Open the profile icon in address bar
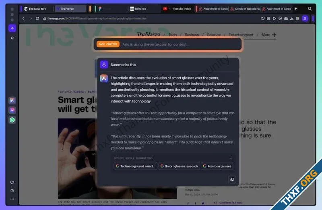Image resolution: width=322 pixels, height=210 pixels. click(305, 19)
